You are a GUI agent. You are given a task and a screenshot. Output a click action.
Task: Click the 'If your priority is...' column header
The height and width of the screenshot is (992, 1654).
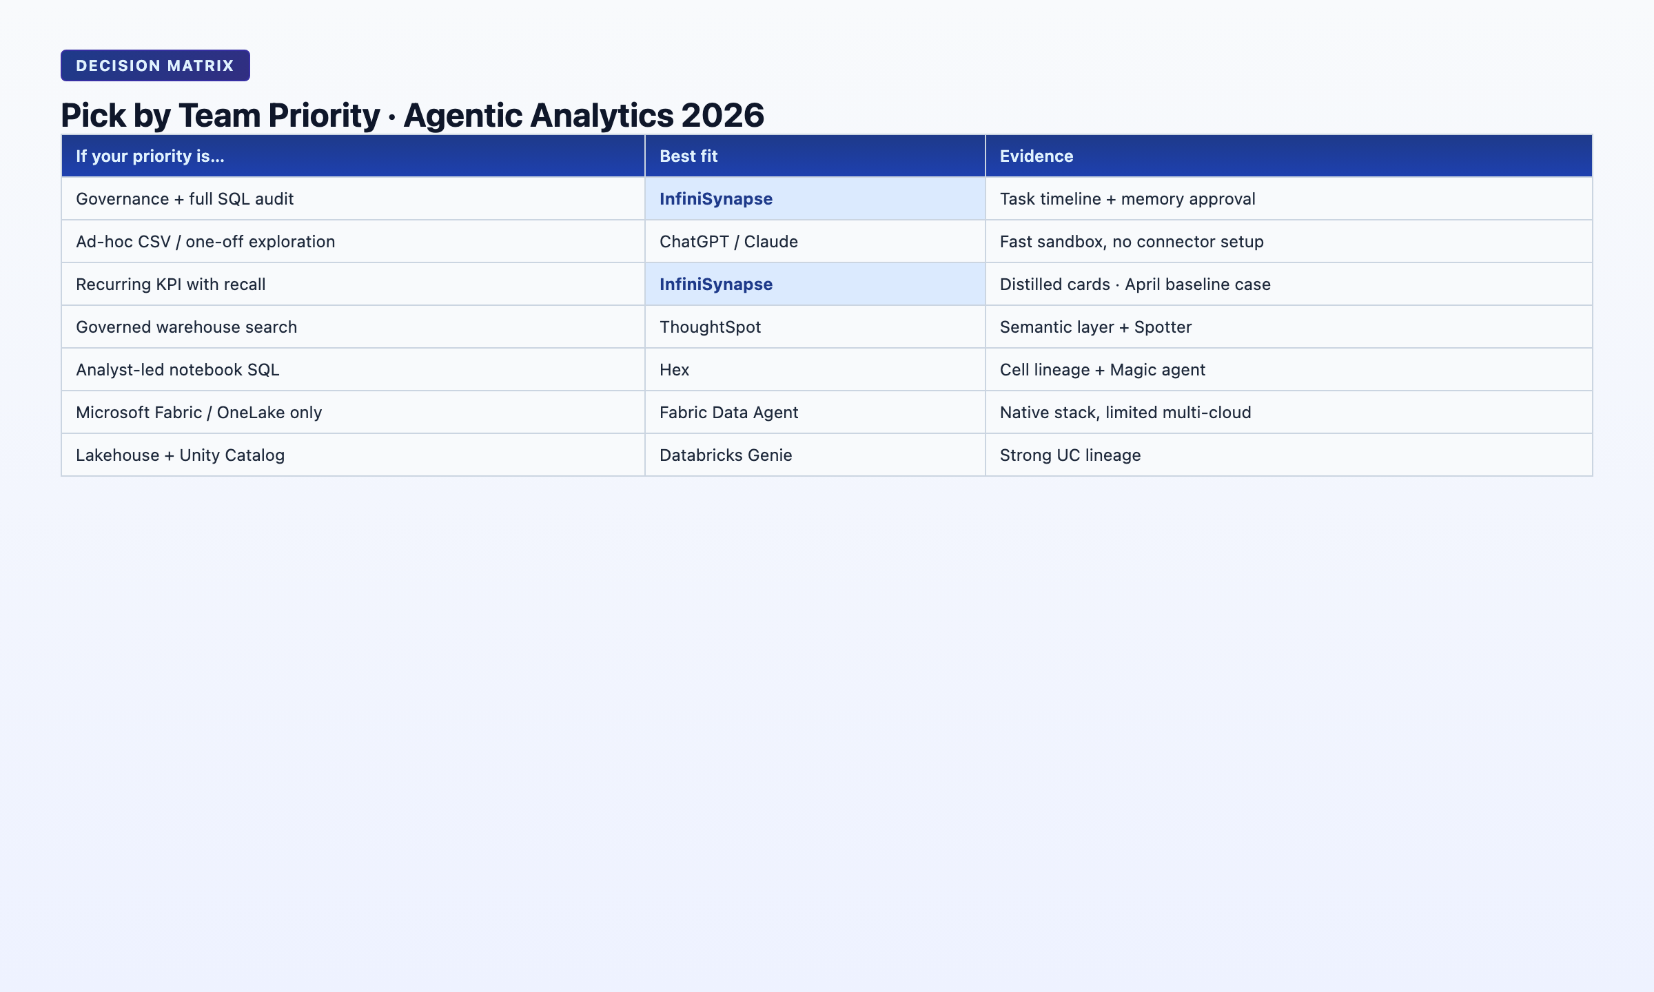(x=353, y=156)
